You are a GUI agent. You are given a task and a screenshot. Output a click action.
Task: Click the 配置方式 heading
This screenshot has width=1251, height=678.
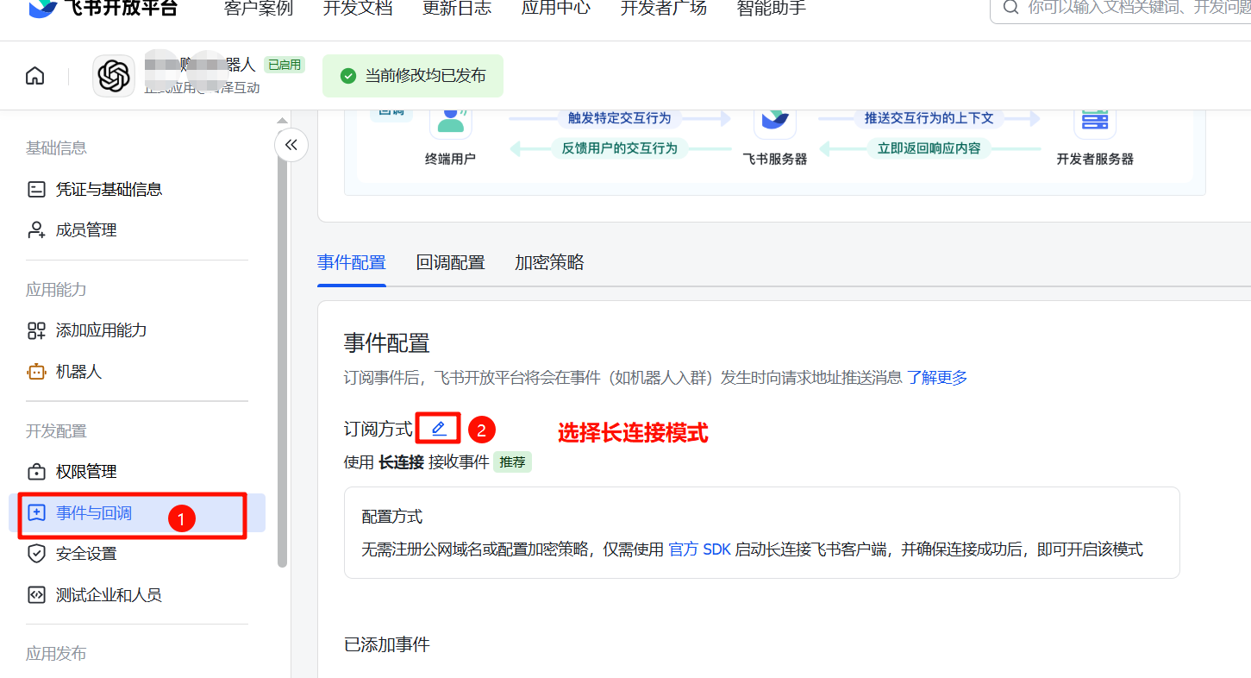click(x=392, y=517)
